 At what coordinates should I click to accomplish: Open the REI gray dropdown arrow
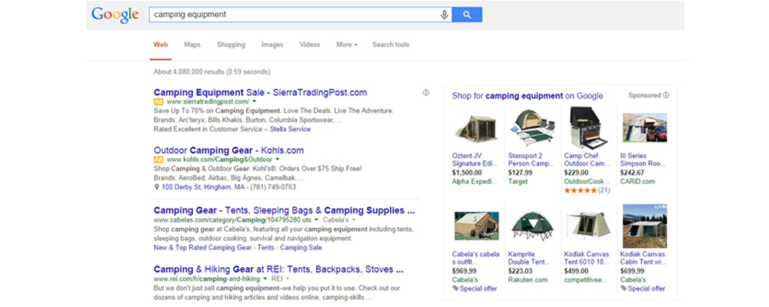tap(288, 279)
